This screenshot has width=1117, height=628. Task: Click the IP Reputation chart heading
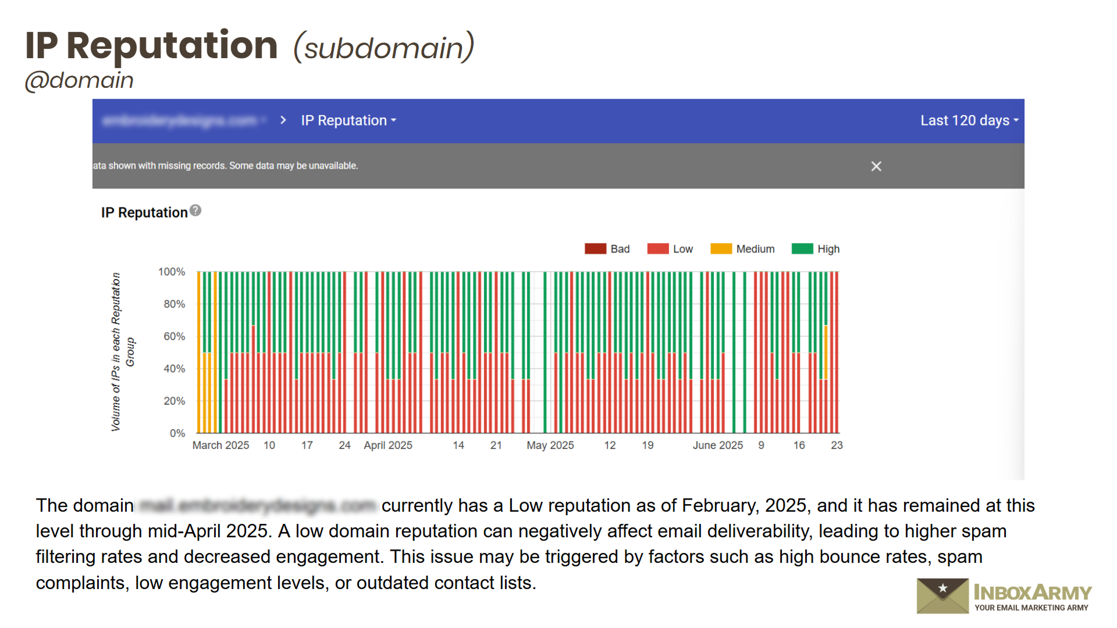pos(144,212)
